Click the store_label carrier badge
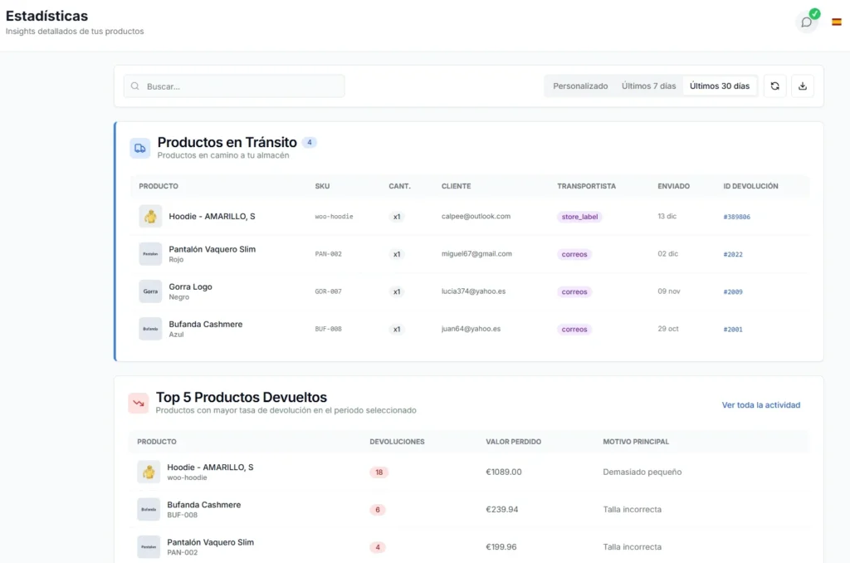The image size is (850, 563). pos(579,217)
